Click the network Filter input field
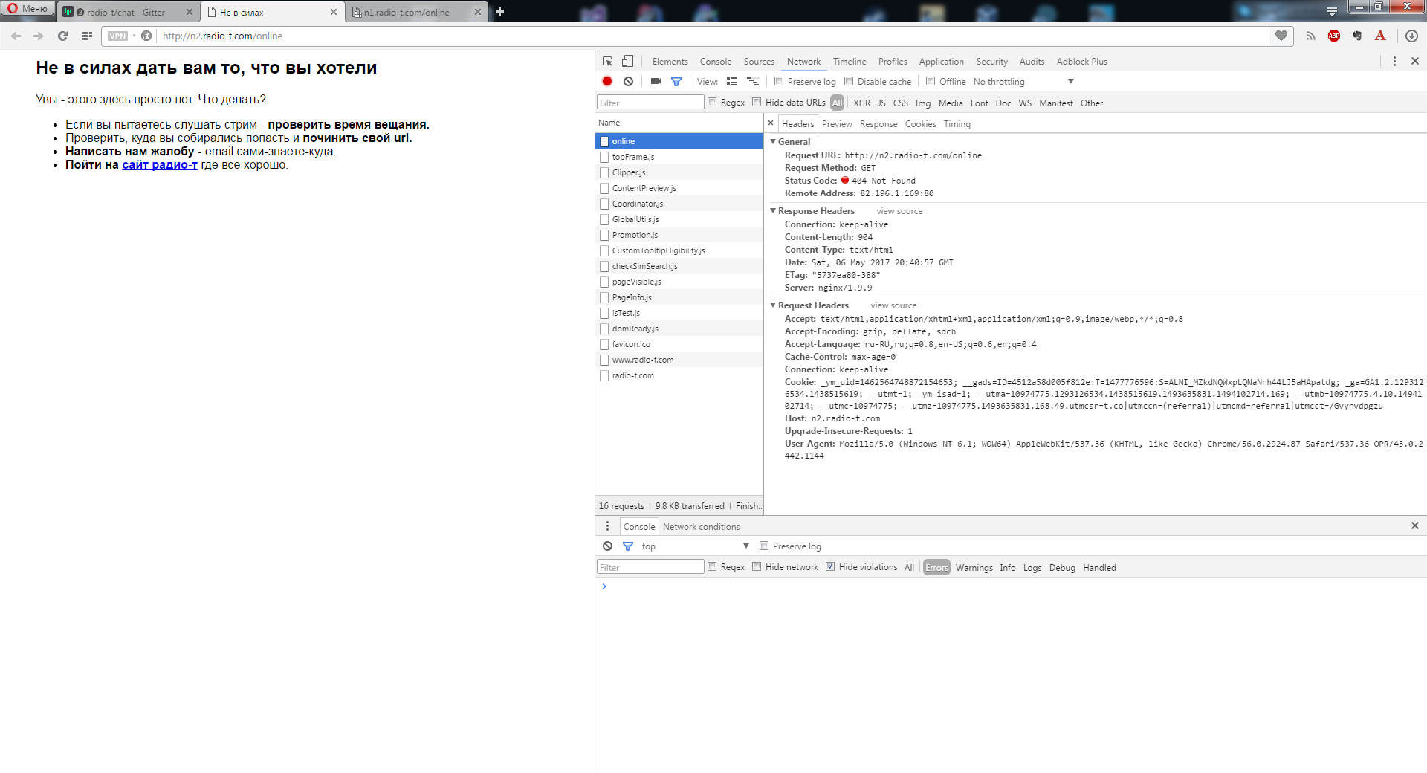Screen dimensions: 1427x773 tap(650, 103)
